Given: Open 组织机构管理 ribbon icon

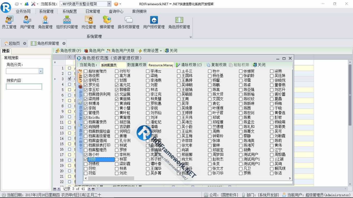Looking at the screenshot, I should [67, 22].
